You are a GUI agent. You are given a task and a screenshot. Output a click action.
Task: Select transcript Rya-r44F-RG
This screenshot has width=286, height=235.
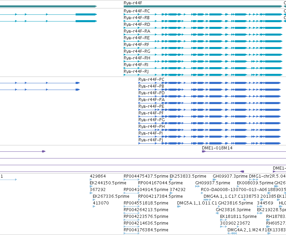[137, 52]
